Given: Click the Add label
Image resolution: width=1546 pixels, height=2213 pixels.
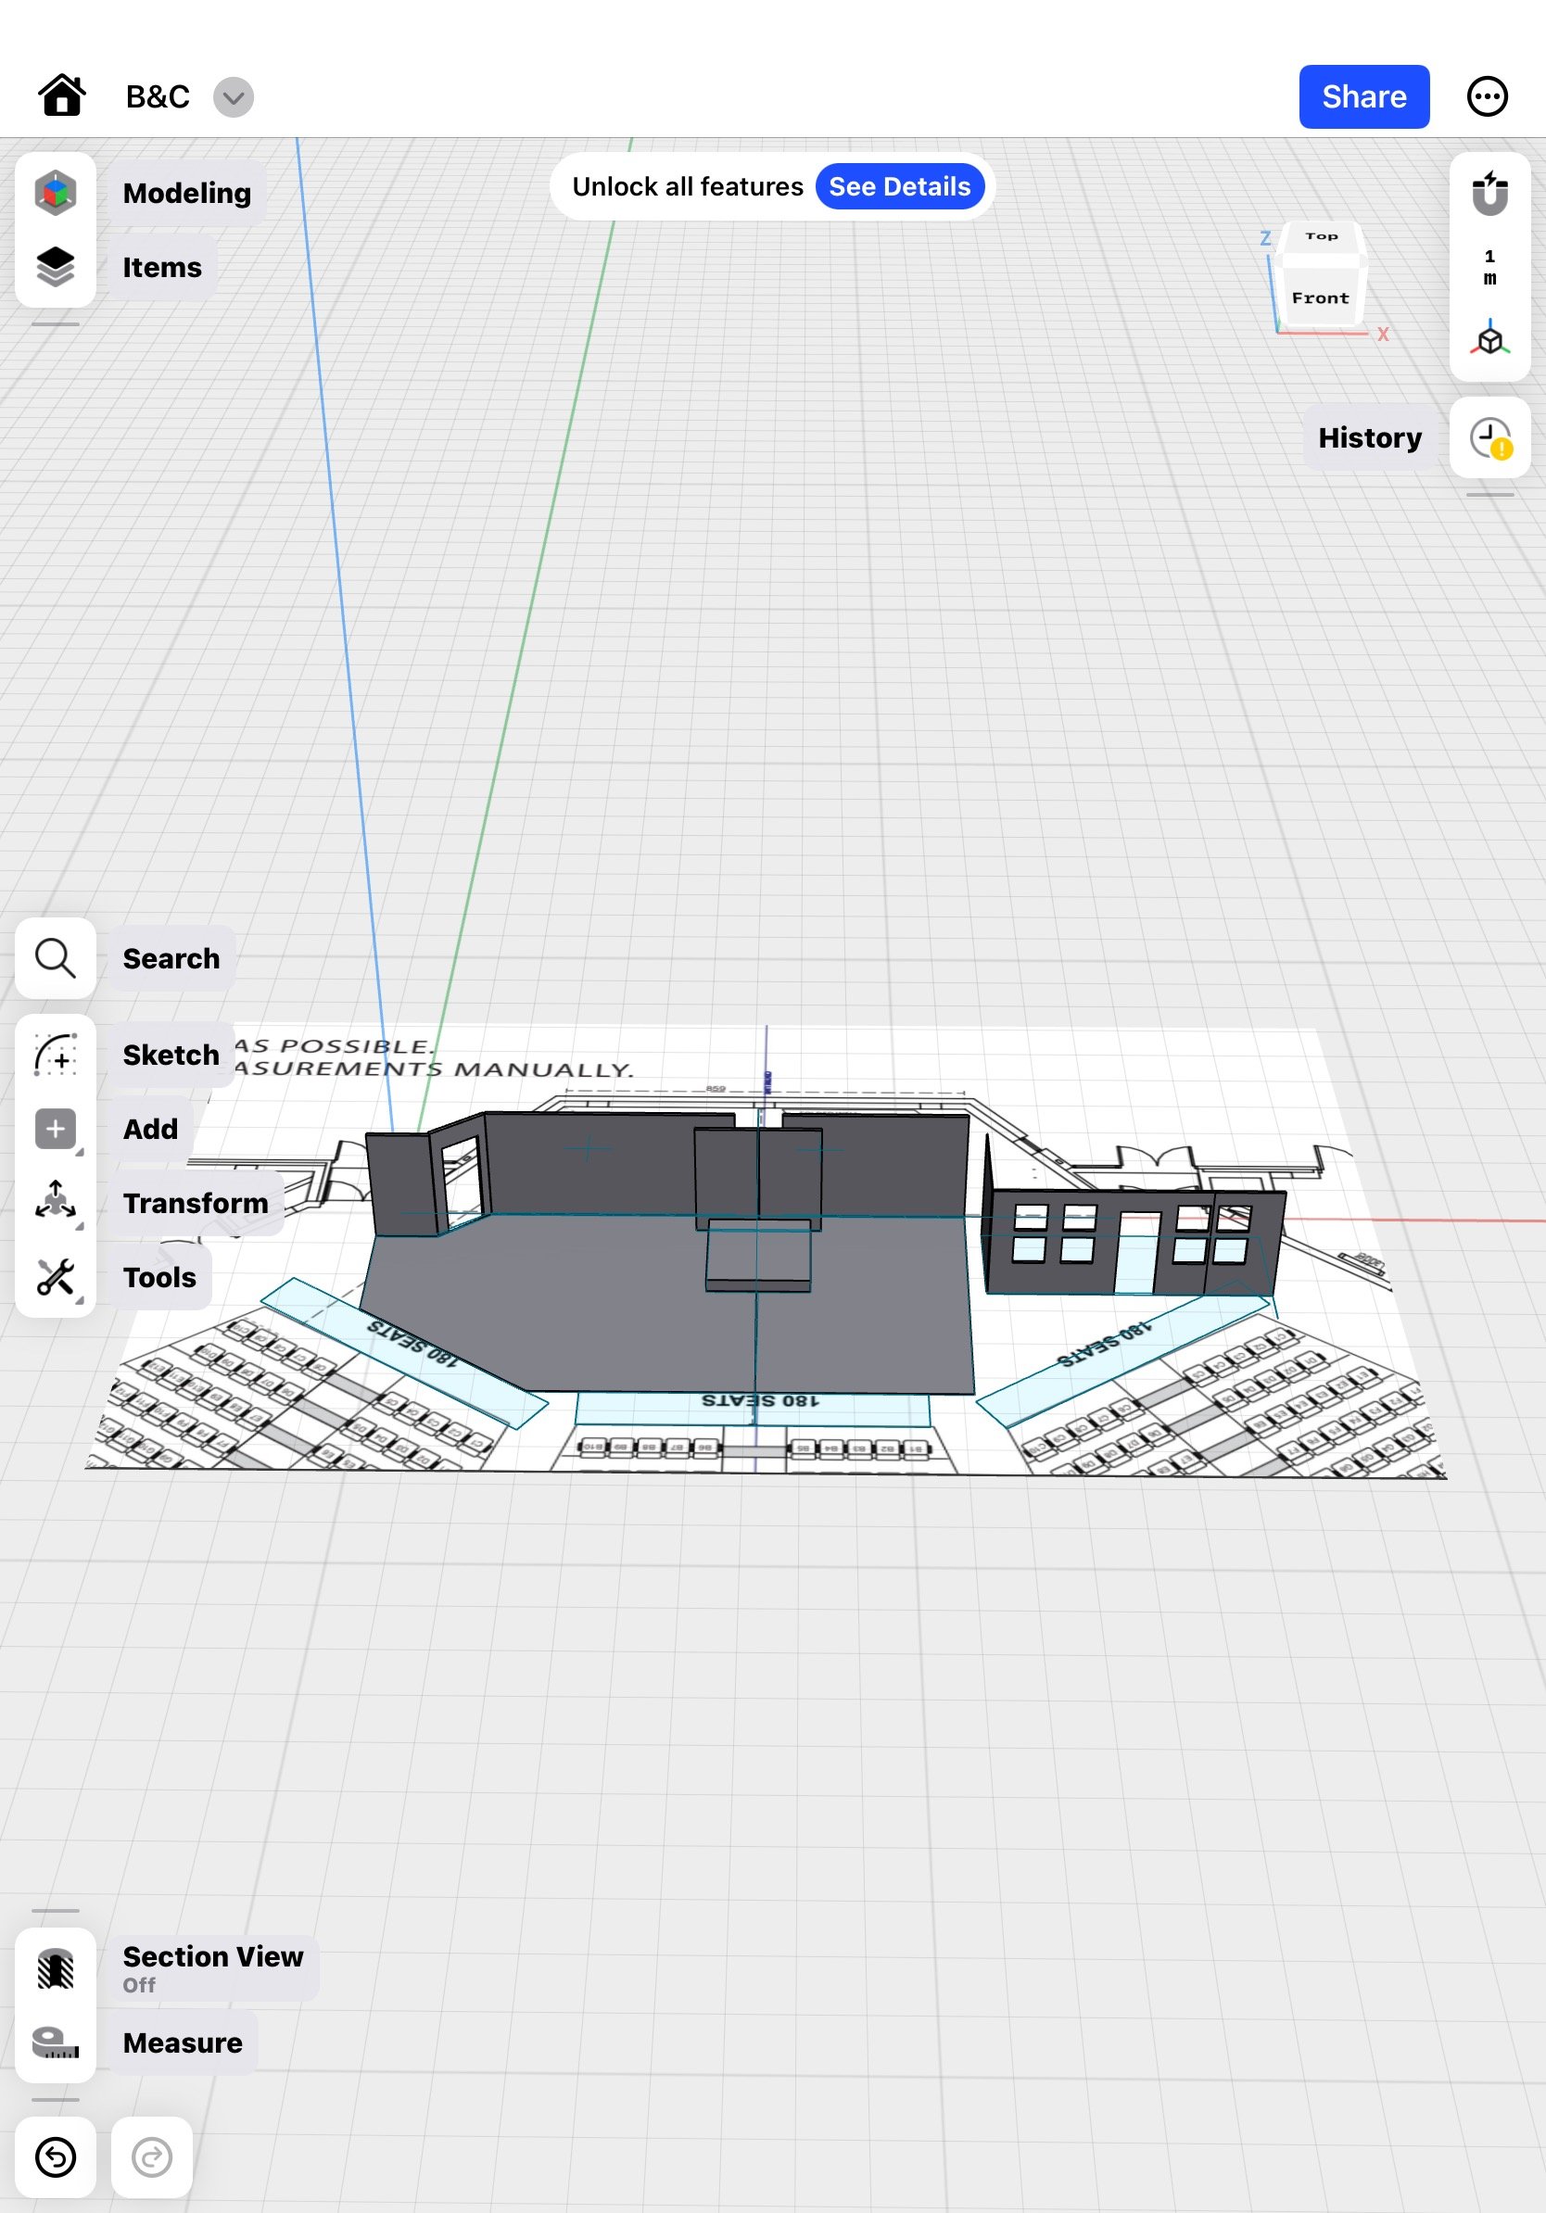Looking at the screenshot, I should 150,1129.
